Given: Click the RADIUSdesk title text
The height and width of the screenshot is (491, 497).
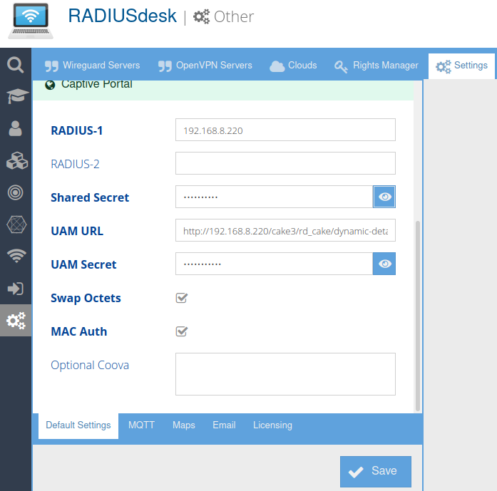Looking at the screenshot, I should click(x=123, y=16).
